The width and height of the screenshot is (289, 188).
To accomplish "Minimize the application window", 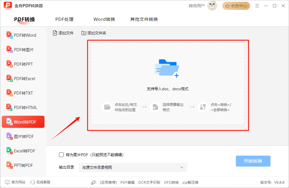I will (266, 6).
